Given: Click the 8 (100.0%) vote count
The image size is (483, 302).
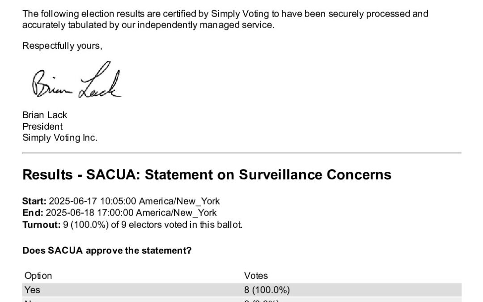Looking at the screenshot, I should pos(267,290).
